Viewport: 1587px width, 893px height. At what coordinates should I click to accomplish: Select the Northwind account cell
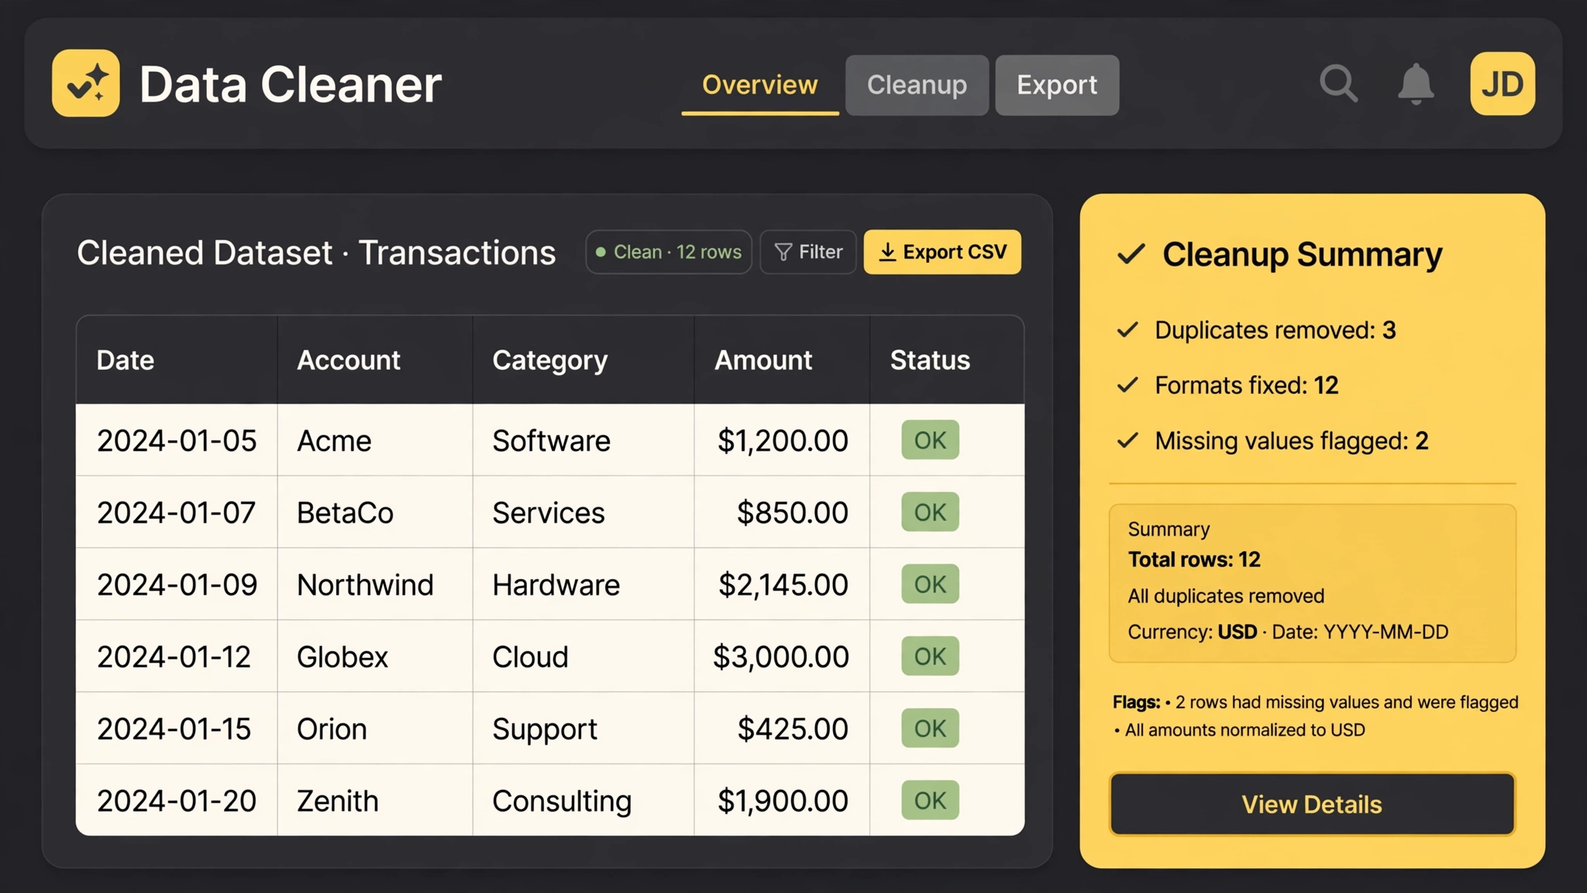[x=375, y=584]
